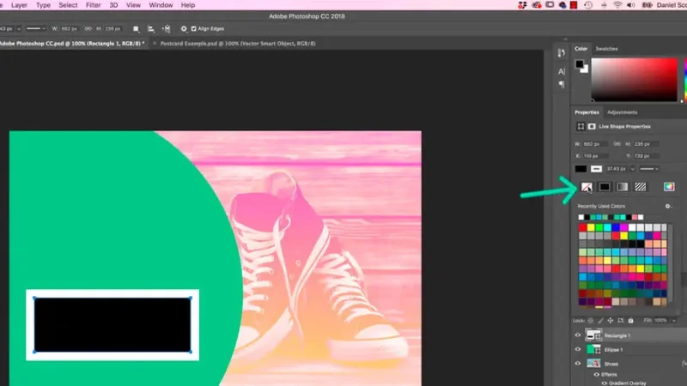Viewport: 687px width, 386px height.
Task: Click Path Operations icon in options bar
Action: (x=136, y=29)
